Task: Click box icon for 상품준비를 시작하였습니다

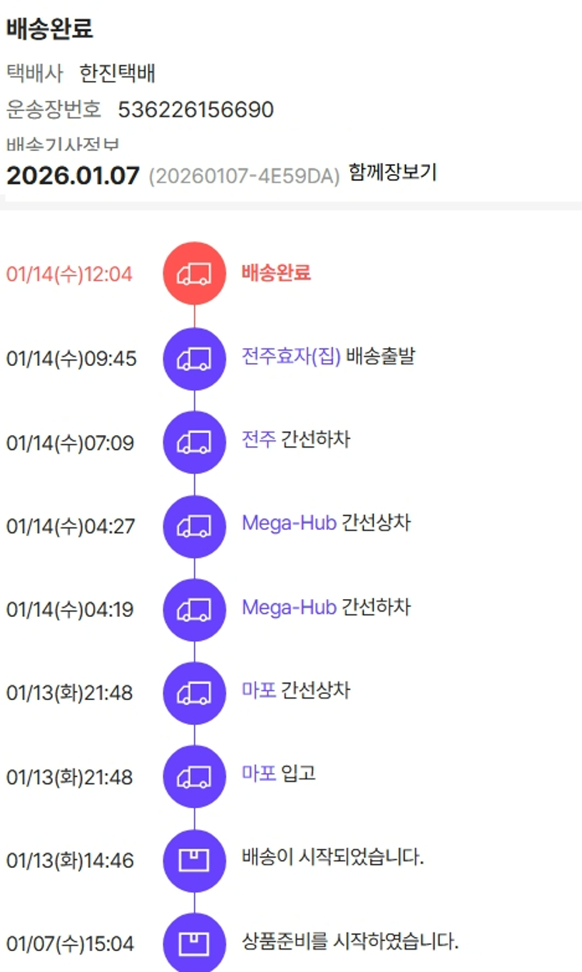Action: [x=194, y=943]
